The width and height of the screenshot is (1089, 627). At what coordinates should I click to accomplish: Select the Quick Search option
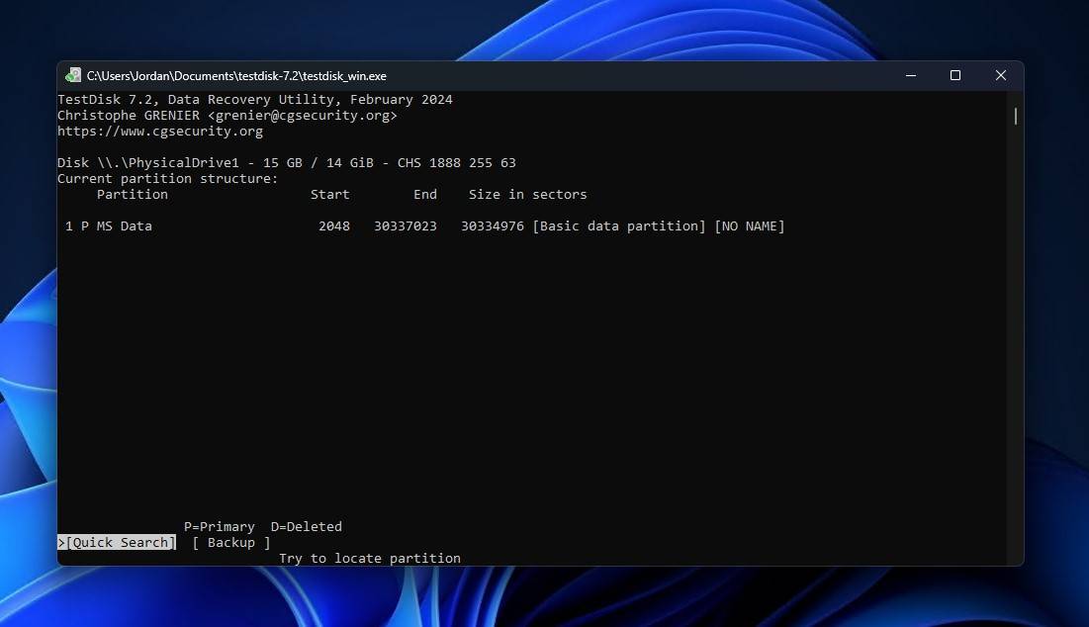pyautogui.click(x=117, y=542)
